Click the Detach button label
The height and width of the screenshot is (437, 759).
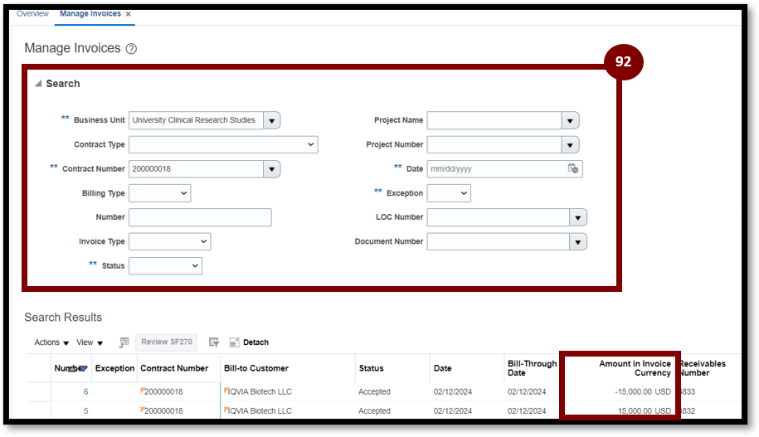point(255,342)
